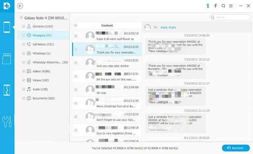The width and height of the screenshot is (253, 154).
Task: Click the key registration icon
Action: tap(208, 6)
